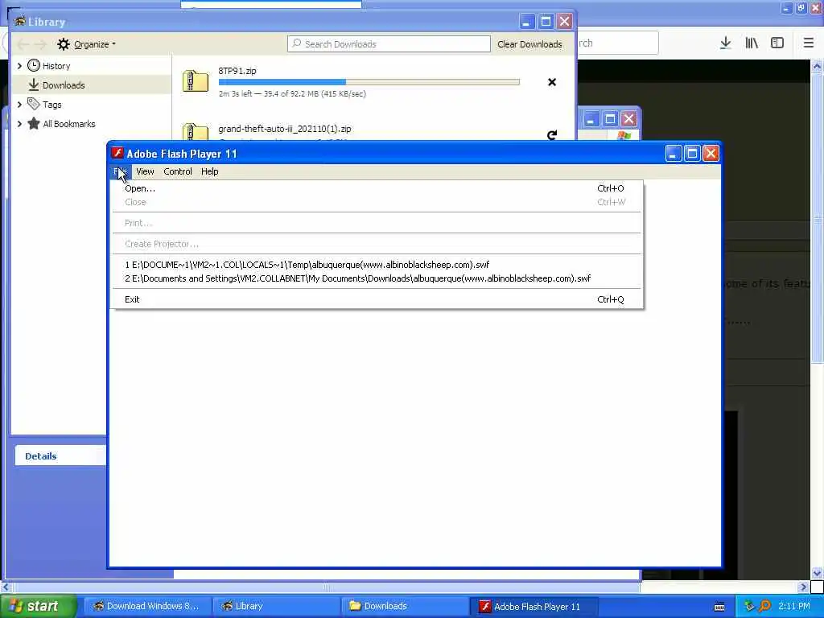Minimize the Adobe Flash Player window
Image resolution: width=824 pixels, height=618 pixels.
tap(674, 154)
